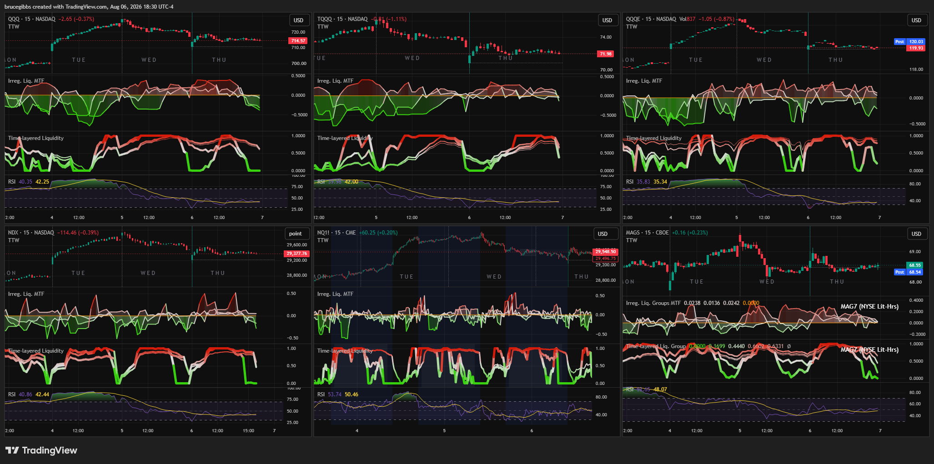This screenshot has height=464, width=934.
Task: Select Irreg. Liq. MTF legend in QQQ panel
Action: click(26, 81)
